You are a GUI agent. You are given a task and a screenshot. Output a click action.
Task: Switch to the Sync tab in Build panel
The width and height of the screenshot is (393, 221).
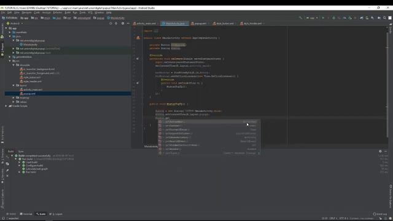tap(21, 152)
